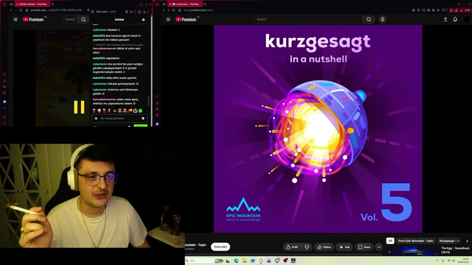The width and height of the screenshot is (472, 265).
Task: Reload the Clicker Heroes page
Action: pos(21,10)
